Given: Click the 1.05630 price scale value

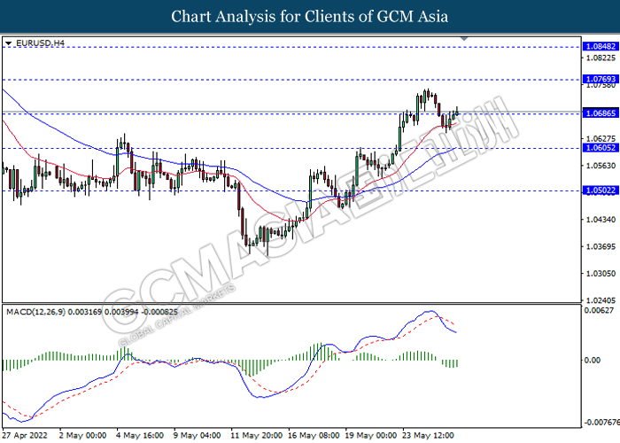Looking at the screenshot, I should 601,166.
